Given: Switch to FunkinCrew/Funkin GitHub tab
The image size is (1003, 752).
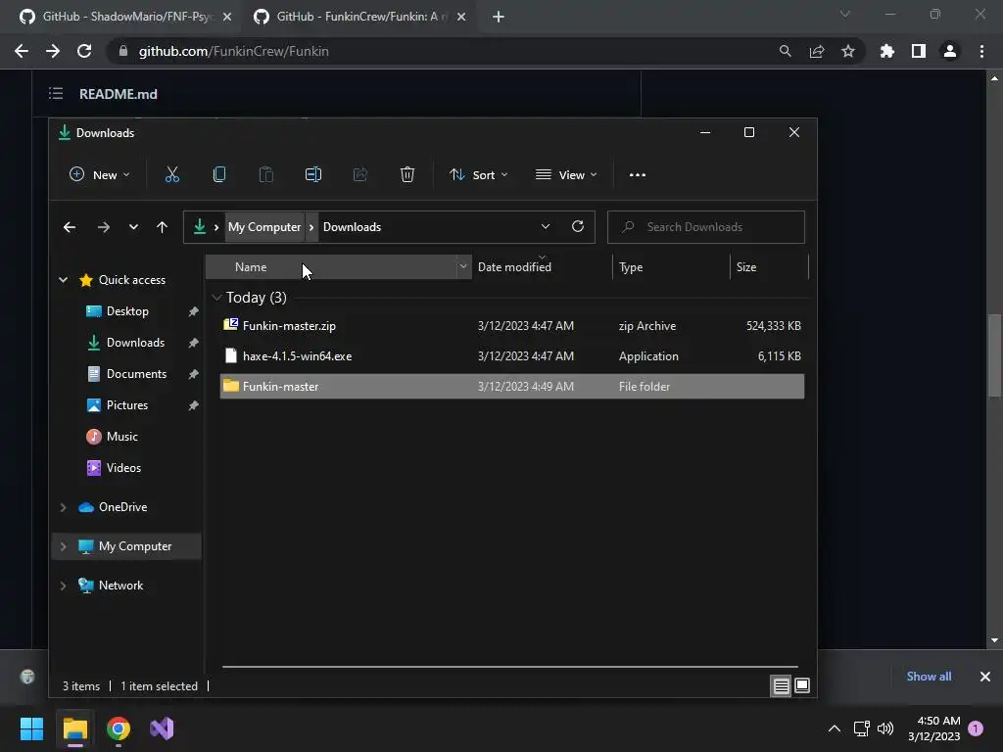Looking at the screenshot, I should coord(359,17).
